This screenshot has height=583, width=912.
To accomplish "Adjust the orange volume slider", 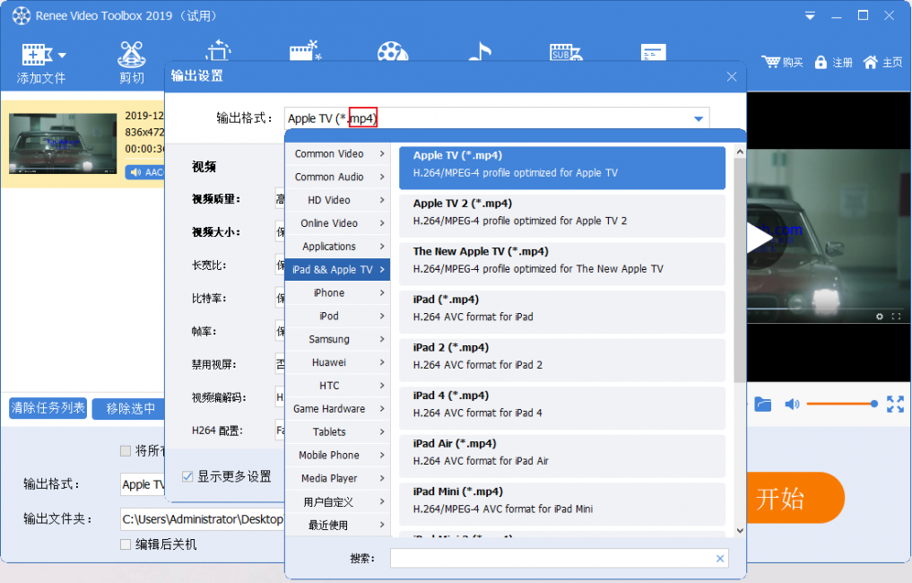I will coord(842,404).
